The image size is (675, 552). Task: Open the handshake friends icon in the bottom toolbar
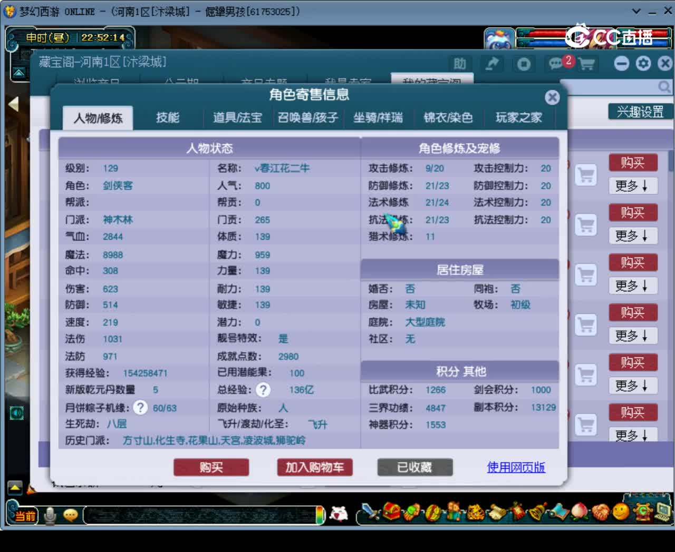tap(600, 512)
